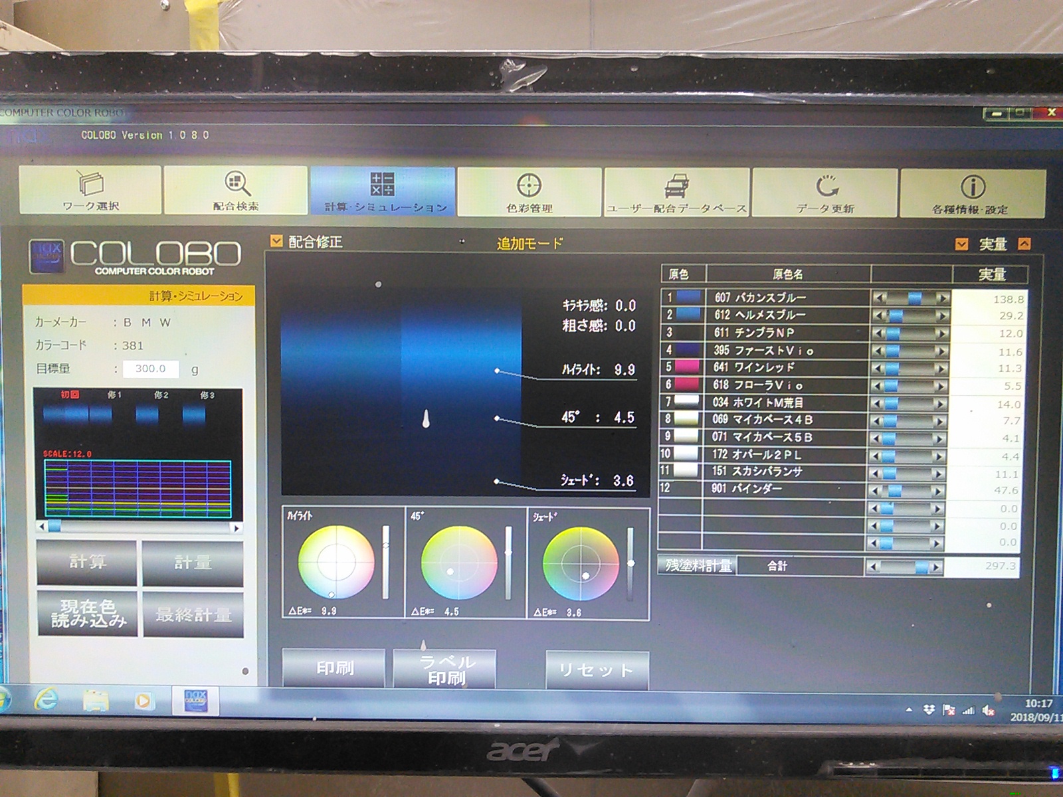Decrease slider for 641 ワインレッド
The image size is (1063, 797).
(878, 368)
